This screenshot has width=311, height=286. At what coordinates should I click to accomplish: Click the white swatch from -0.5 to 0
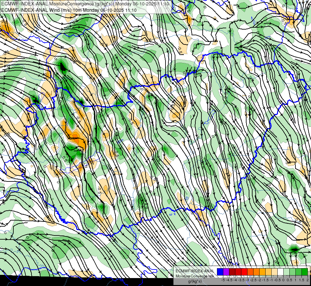[x=281, y=272]
